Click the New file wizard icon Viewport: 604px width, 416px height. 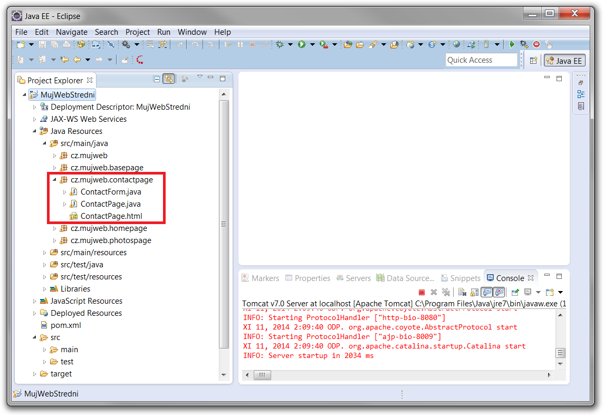pos(21,45)
